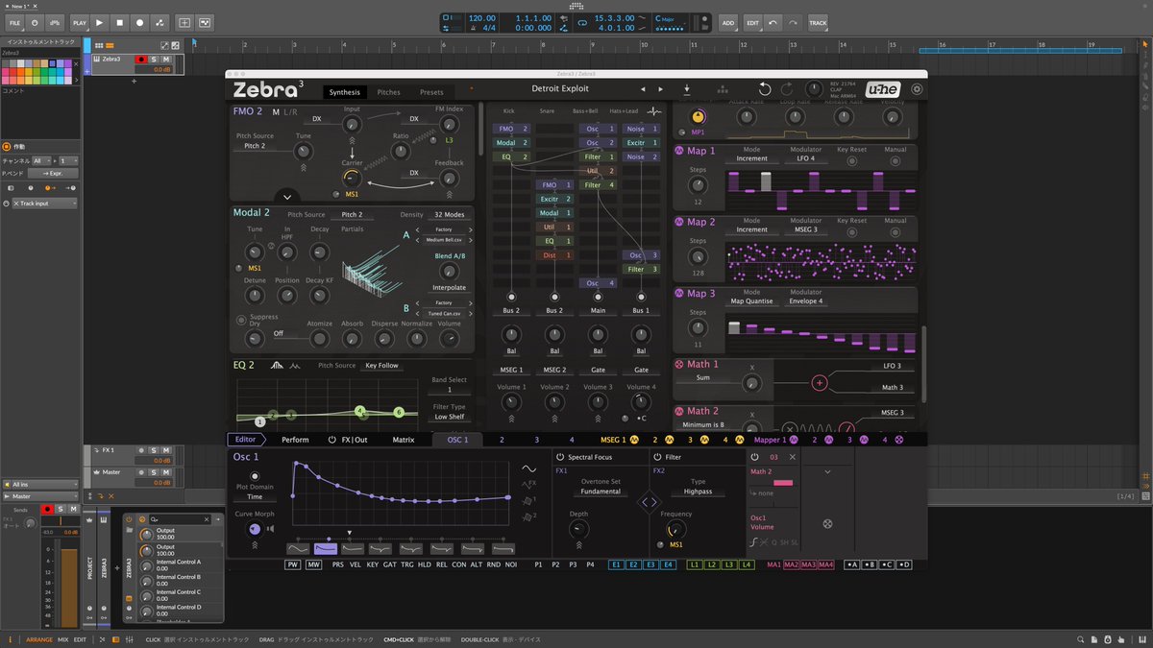This screenshot has height=648, width=1153.
Task: Toggle the 03 modulation slot power
Action: 754,457
